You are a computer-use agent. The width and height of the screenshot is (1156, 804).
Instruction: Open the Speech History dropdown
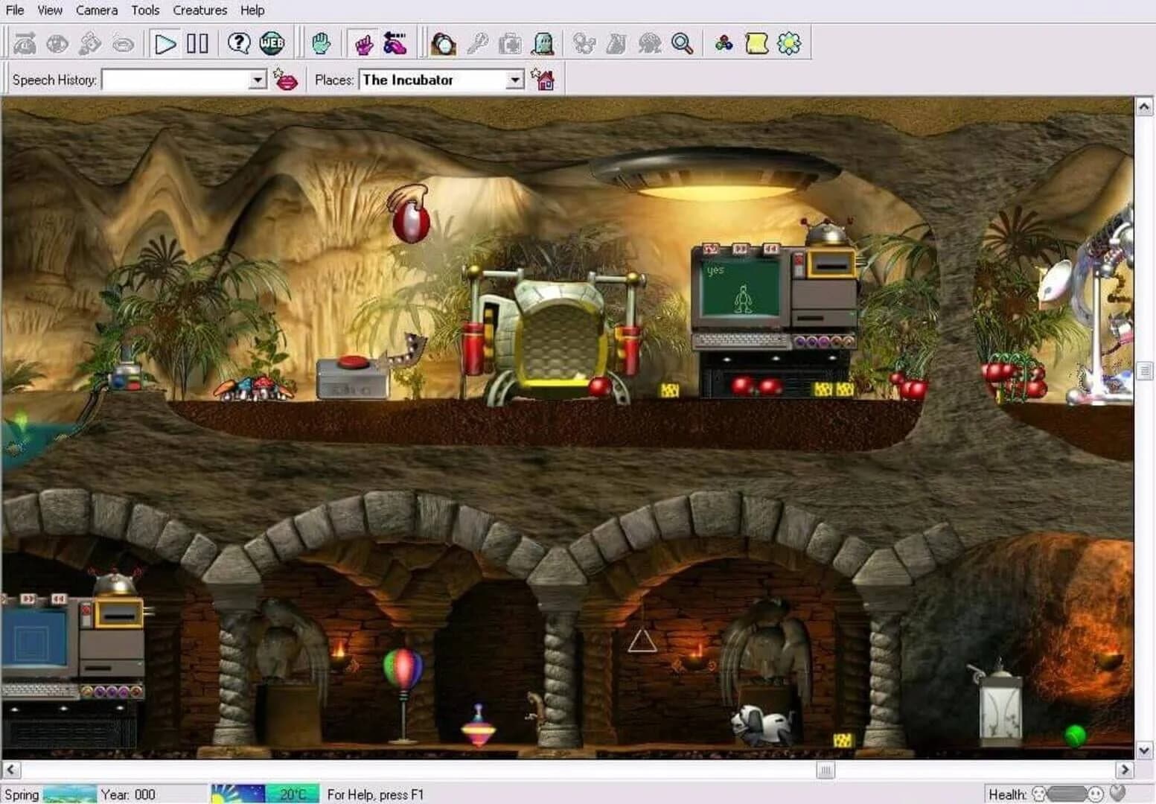click(256, 79)
